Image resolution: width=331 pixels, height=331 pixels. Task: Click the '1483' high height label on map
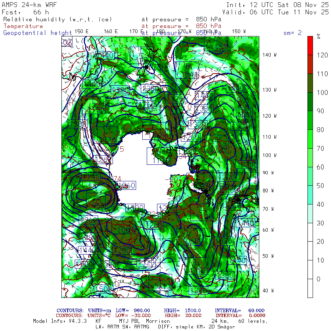218,47
